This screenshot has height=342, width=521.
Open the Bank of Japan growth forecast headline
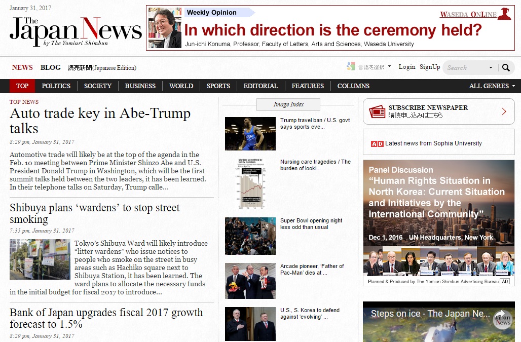coord(106,318)
